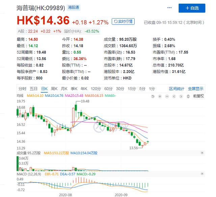Viewport: 216px width, 197px height.
Task: Switch to the 五日 chart tab
Action: [33, 89]
